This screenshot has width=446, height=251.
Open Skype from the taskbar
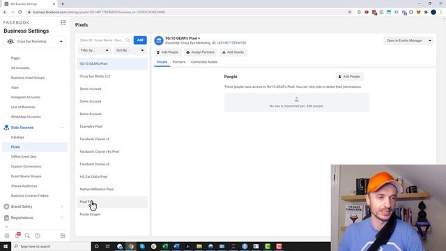142,246
